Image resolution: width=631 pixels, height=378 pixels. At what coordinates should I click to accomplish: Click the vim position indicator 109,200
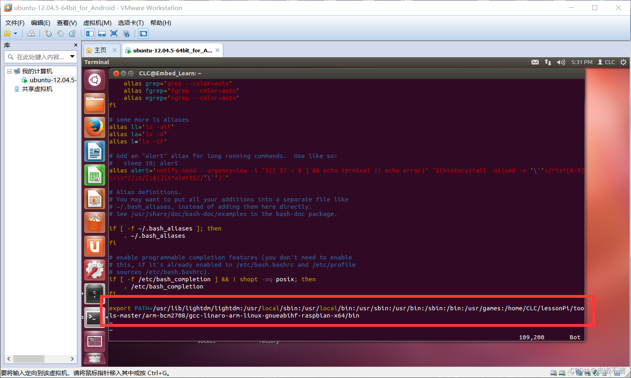531,337
